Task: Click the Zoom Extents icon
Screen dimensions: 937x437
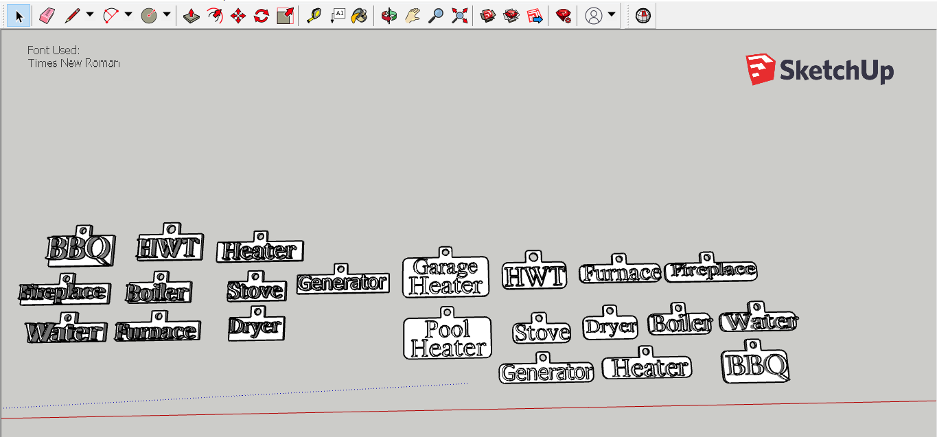Action: point(459,15)
